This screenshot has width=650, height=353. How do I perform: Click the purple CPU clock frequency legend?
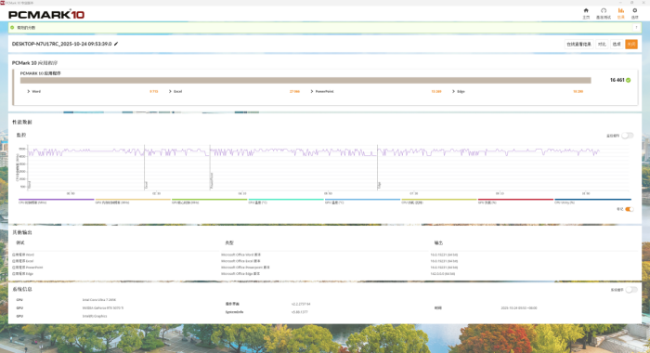pos(57,202)
